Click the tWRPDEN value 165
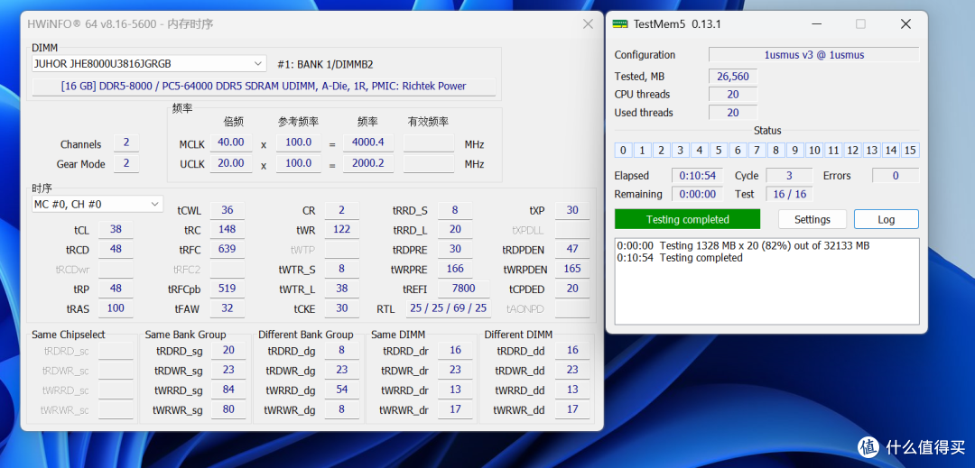 pyautogui.click(x=572, y=269)
